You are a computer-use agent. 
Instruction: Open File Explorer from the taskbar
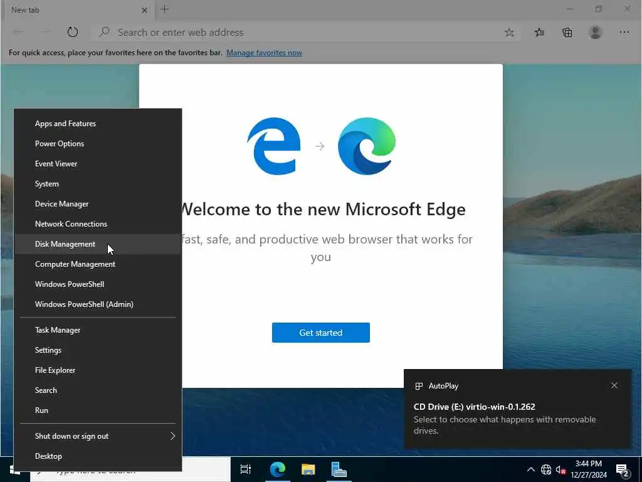308,469
